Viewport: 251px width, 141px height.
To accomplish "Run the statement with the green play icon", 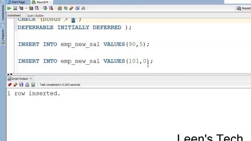I will pos(9,8).
